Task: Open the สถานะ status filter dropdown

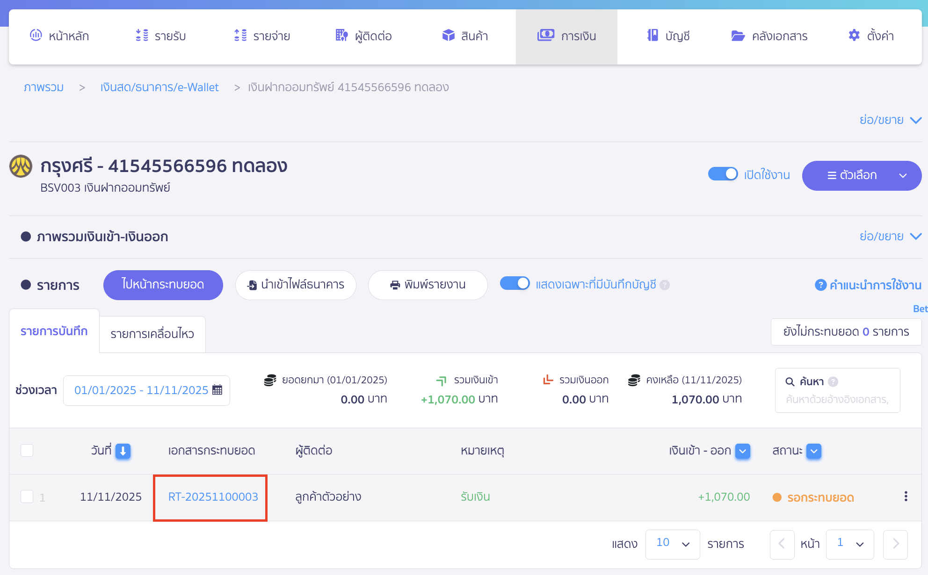Action: pyautogui.click(x=813, y=451)
